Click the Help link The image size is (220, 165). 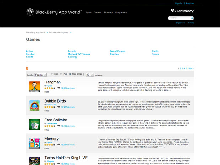click(x=191, y=23)
